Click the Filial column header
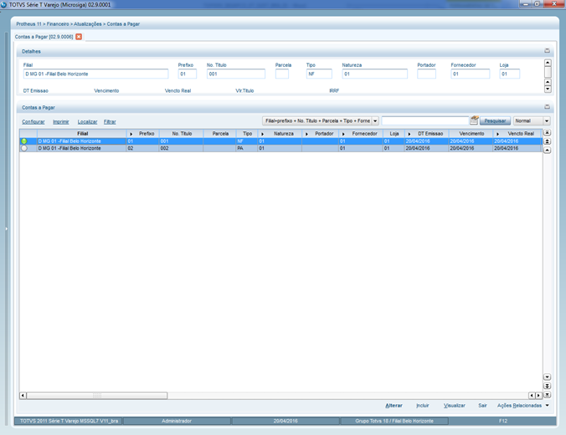The width and height of the screenshot is (566, 435). [82, 134]
